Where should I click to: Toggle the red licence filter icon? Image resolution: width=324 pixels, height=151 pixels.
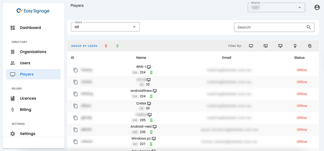(x=106, y=46)
